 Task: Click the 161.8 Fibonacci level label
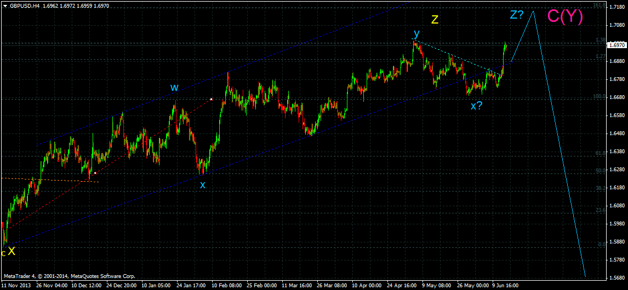click(599, 4)
